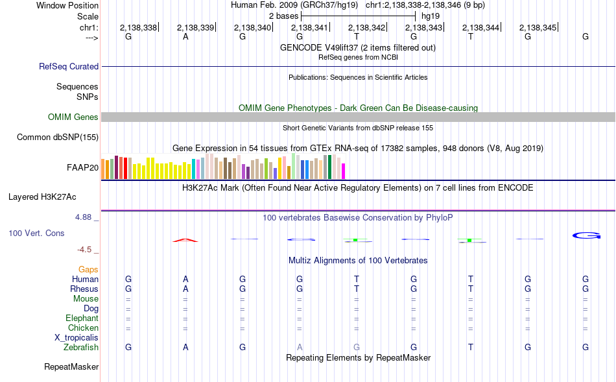Click the GENCODE V49lift37 track title
This screenshot has width=616, height=382.
[x=357, y=47]
